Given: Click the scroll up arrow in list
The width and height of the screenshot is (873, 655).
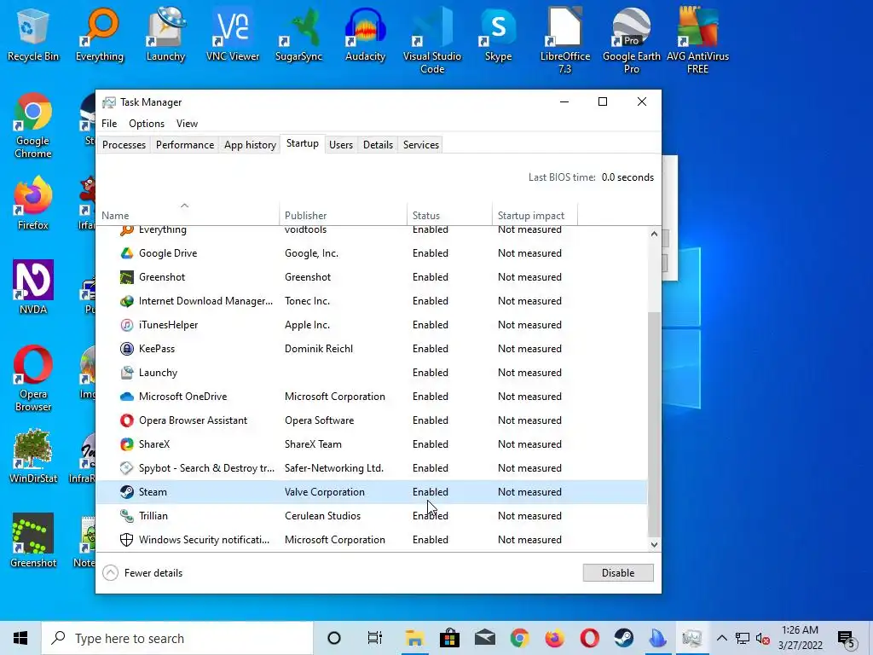Looking at the screenshot, I should (654, 235).
